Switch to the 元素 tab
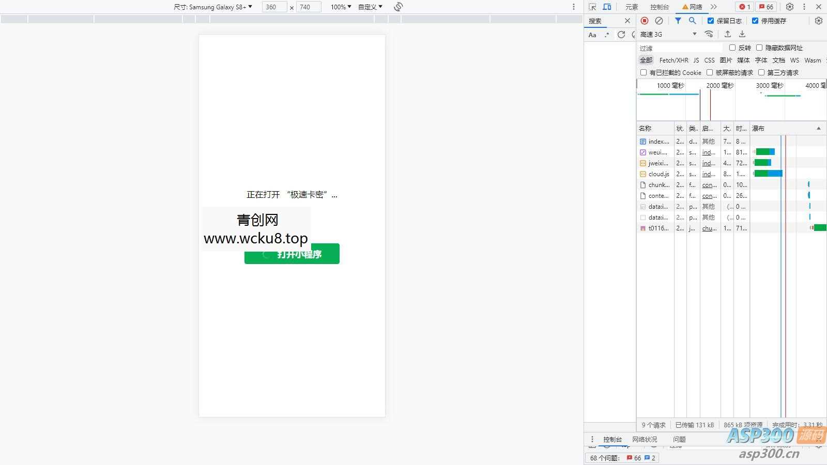Viewport: 827px width, 465px height. 633,7
